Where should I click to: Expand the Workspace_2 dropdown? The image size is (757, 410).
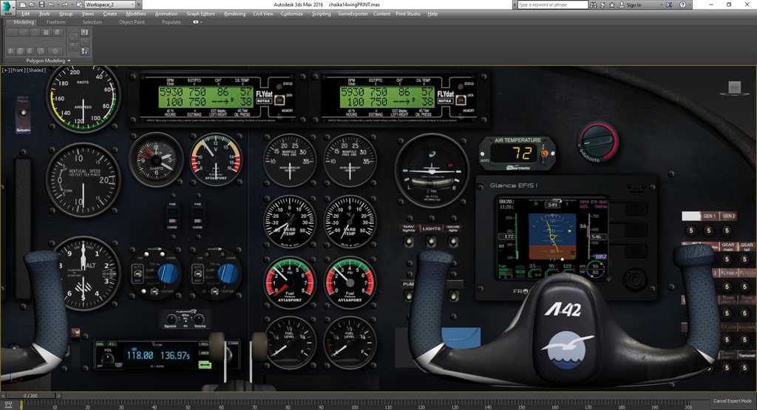[x=133, y=4]
